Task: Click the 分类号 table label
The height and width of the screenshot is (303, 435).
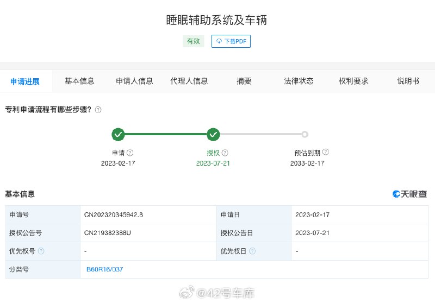Action: pyautogui.click(x=19, y=269)
